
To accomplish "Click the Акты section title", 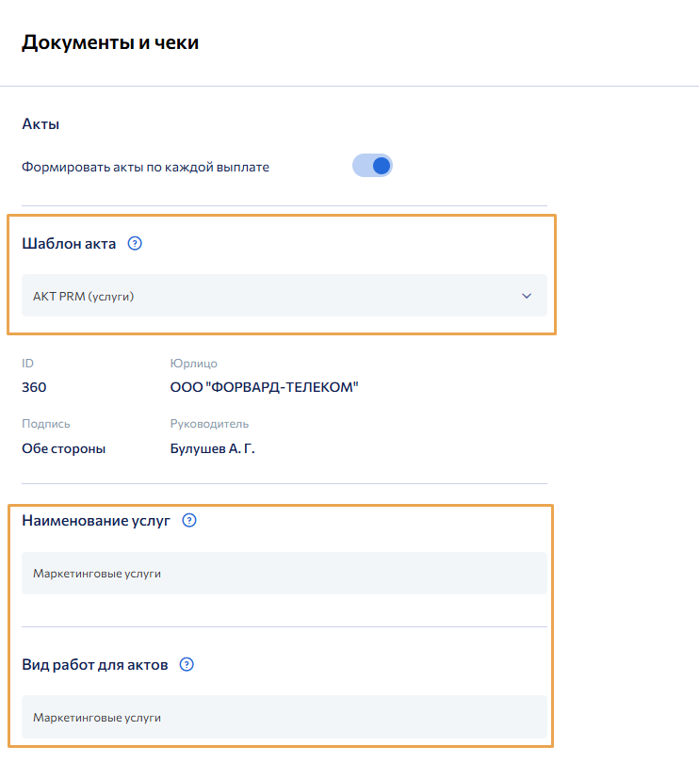I will coord(41,124).
